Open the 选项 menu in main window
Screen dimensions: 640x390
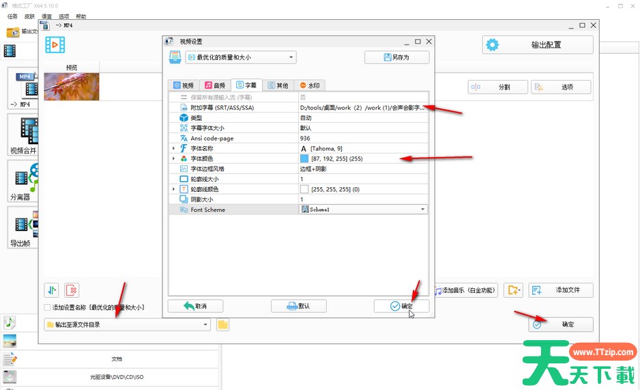tap(63, 16)
